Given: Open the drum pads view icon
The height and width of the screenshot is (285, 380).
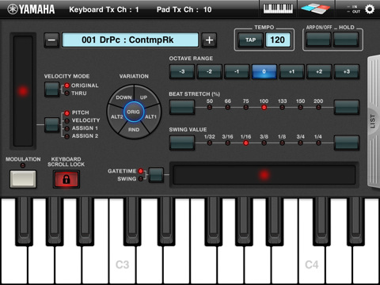Looking at the screenshot, I should tap(316, 9).
